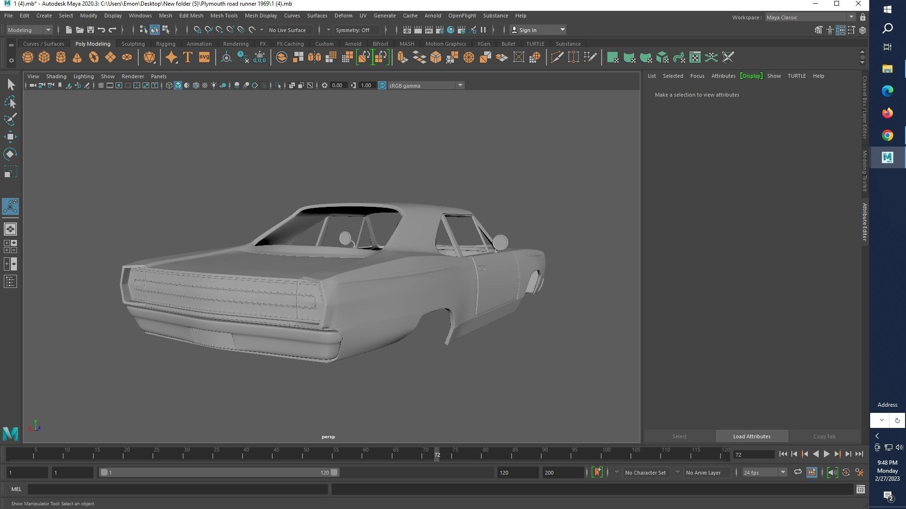Click the Multi-Cut tool shelf icon
This screenshot has width=906, height=509.
[557, 57]
